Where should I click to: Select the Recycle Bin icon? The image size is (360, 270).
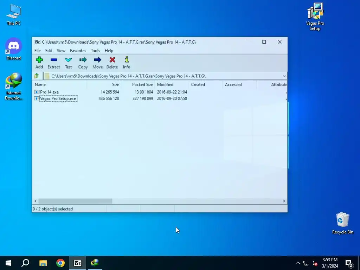point(342,223)
